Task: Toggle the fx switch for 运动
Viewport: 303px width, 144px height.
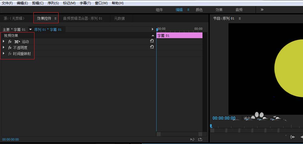Action: [x=10, y=42]
